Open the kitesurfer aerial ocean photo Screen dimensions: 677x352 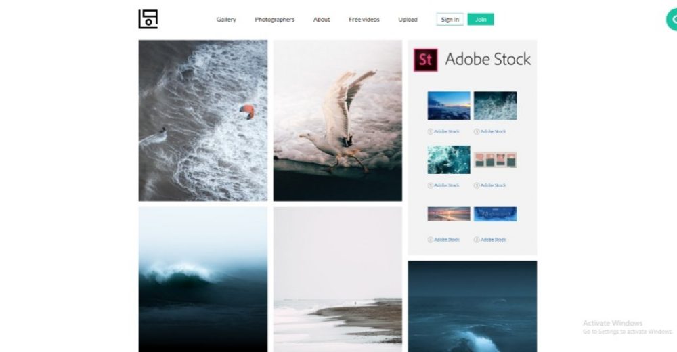(x=203, y=120)
